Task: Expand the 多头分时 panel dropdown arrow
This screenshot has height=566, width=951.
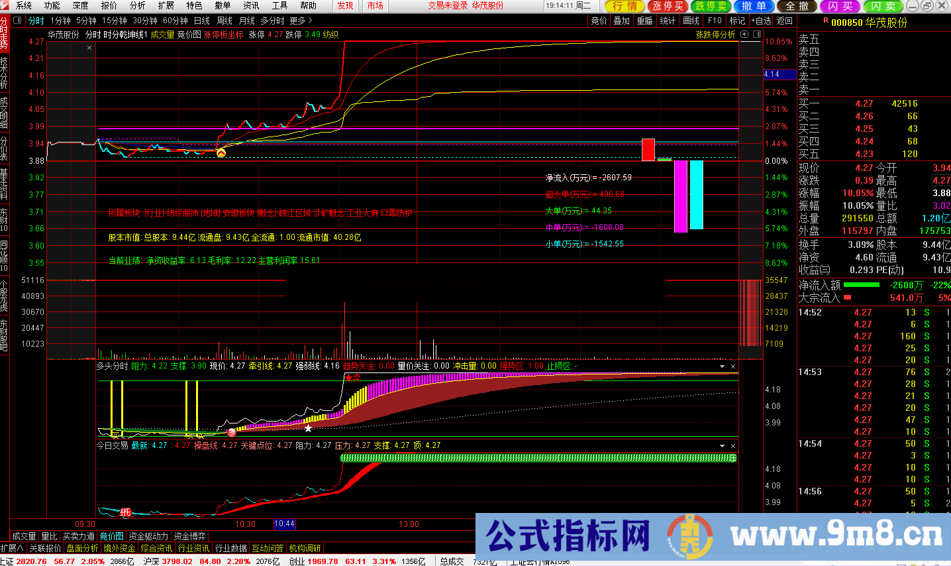Action: [x=722, y=367]
